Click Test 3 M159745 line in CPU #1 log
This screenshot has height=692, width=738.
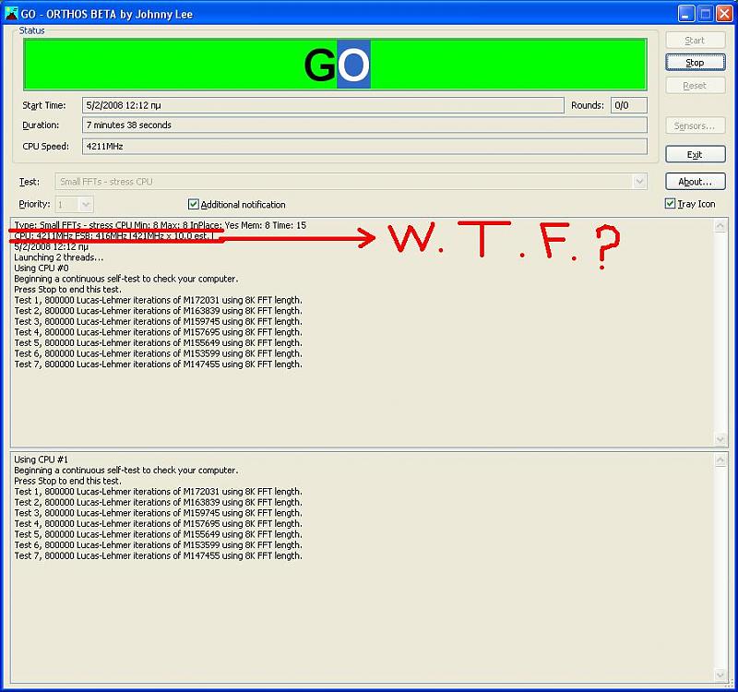(158, 513)
